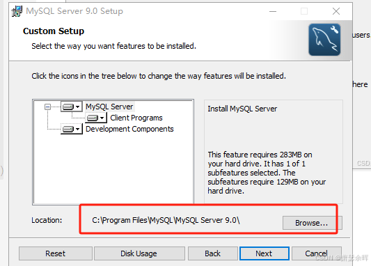Image resolution: width=371 pixels, height=266 pixels.
Task: Open the install-option arrow for MySQL Server
Action: point(77,107)
